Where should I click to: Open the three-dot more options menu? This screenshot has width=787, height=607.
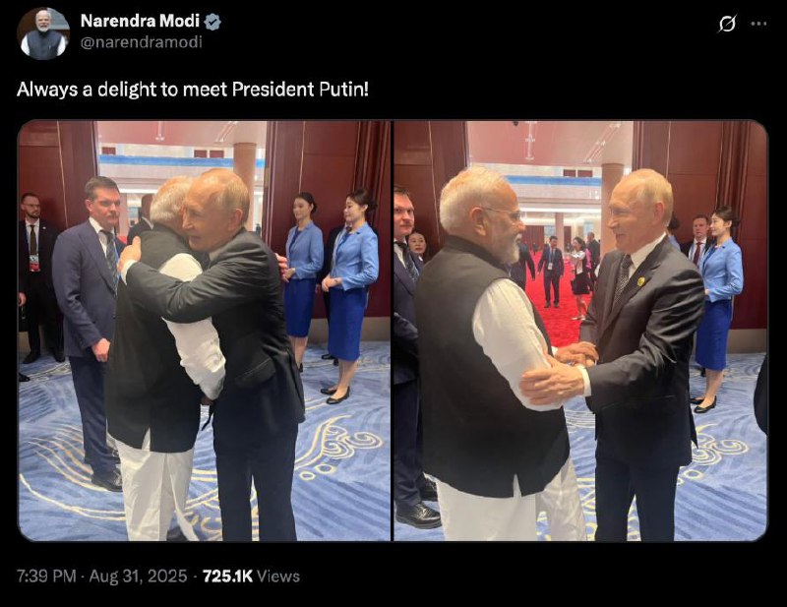click(758, 24)
